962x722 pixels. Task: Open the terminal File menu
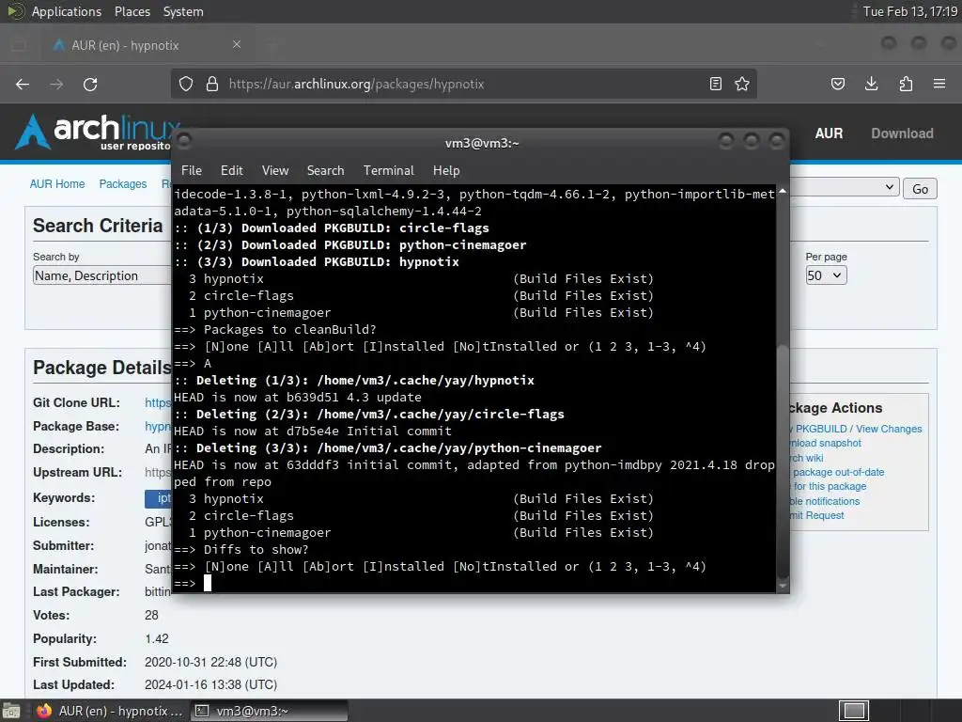(192, 171)
